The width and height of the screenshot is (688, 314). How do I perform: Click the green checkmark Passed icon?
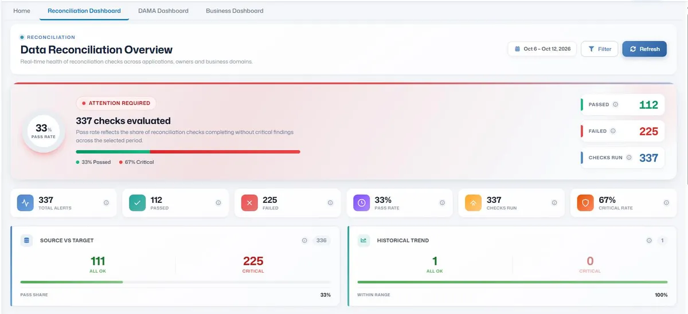point(137,203)
